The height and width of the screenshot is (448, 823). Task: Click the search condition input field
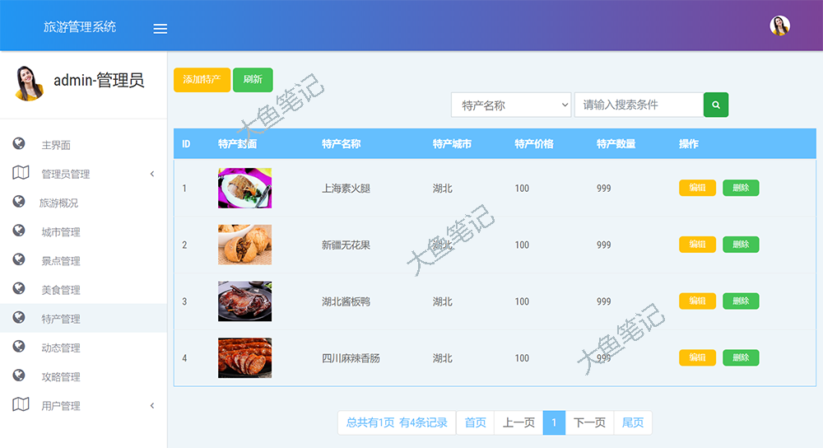639,105
